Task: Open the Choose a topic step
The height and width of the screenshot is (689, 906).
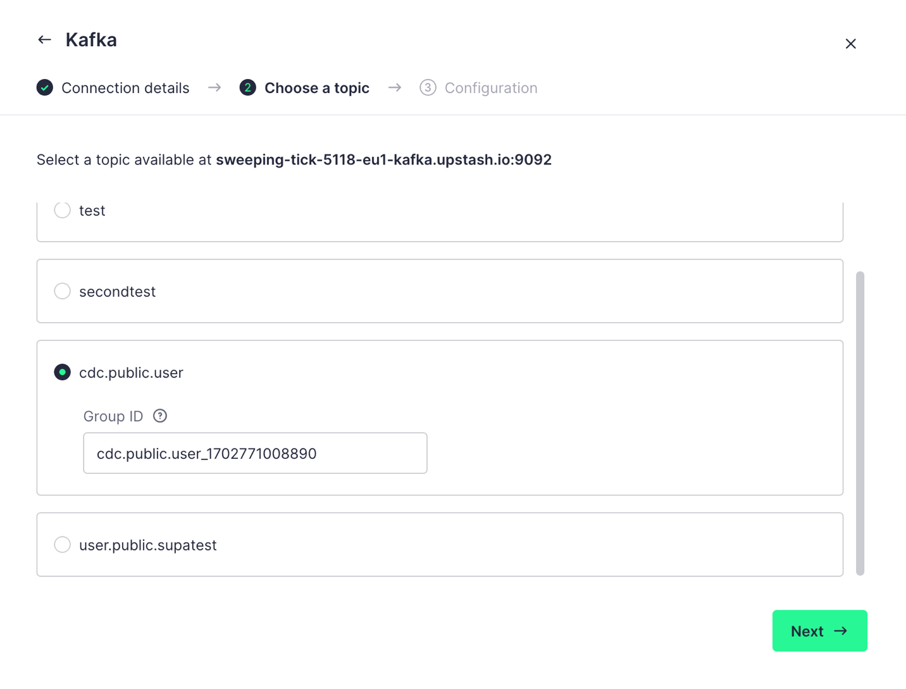Action: (x=317, y=88)
